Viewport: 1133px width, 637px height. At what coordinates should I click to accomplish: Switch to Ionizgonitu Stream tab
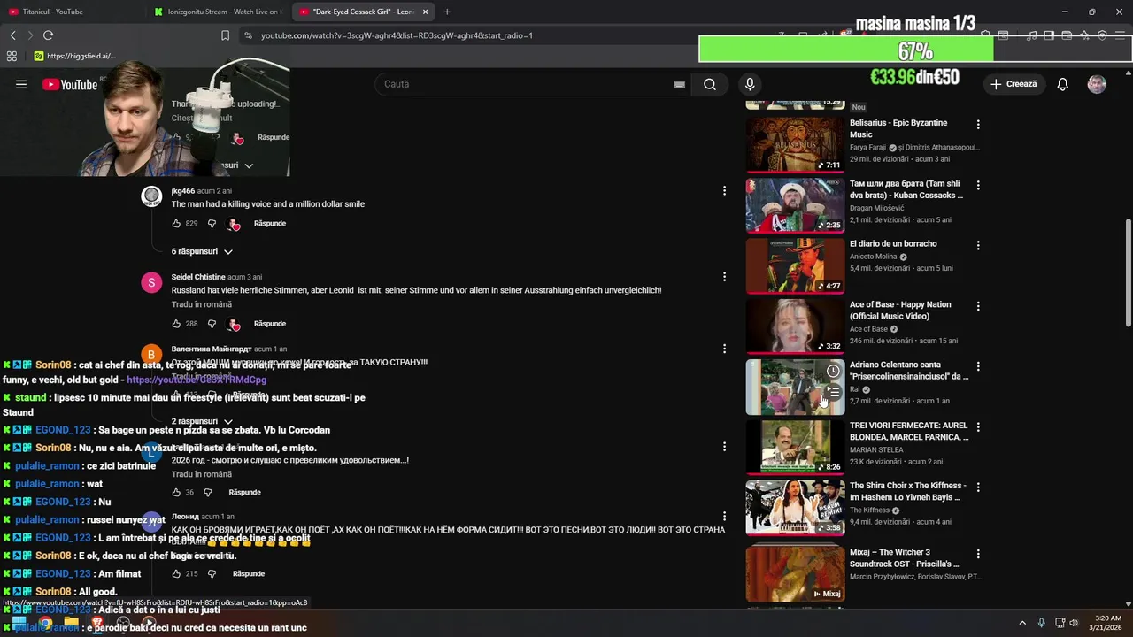click(217, 12)
